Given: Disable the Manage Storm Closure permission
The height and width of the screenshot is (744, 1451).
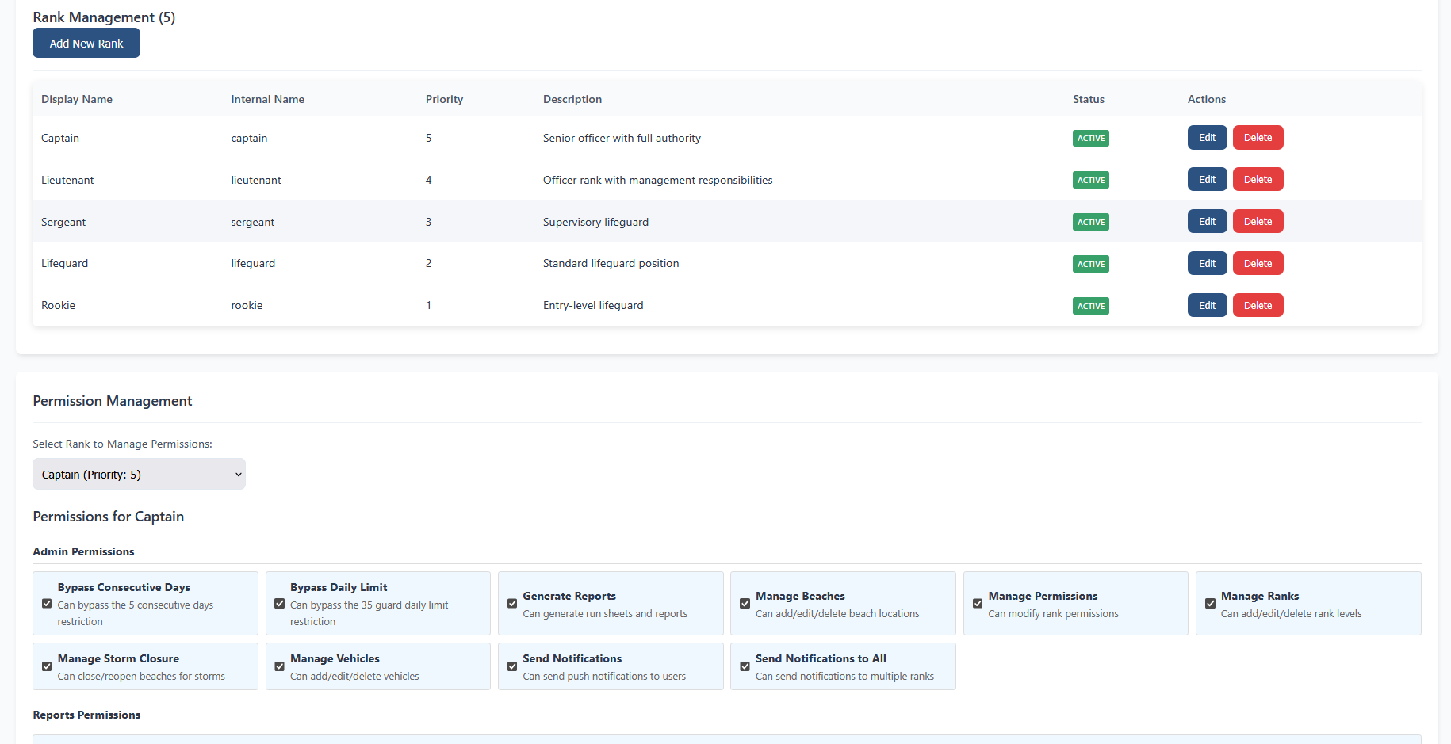Looking at the screenshot, I should tap(46, 666).
